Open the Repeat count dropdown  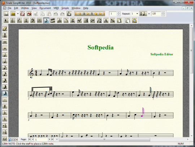[x=137, y=14]
